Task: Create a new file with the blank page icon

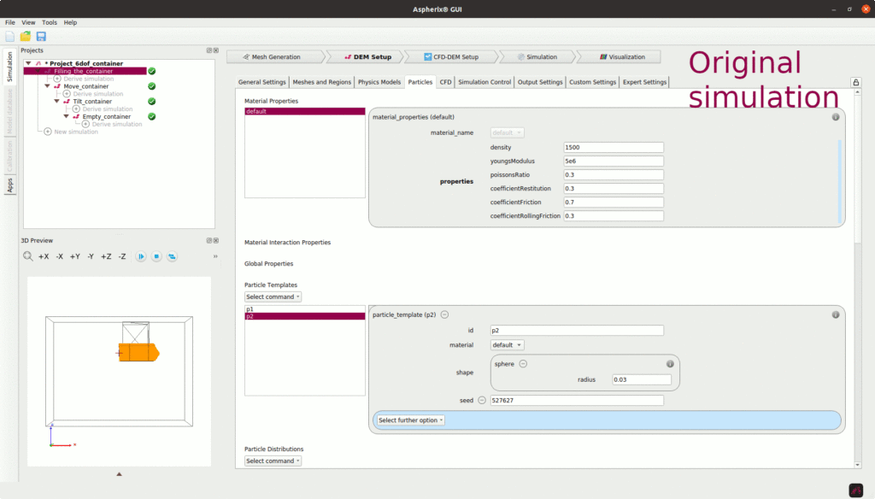Action: (x=10, y=36)
